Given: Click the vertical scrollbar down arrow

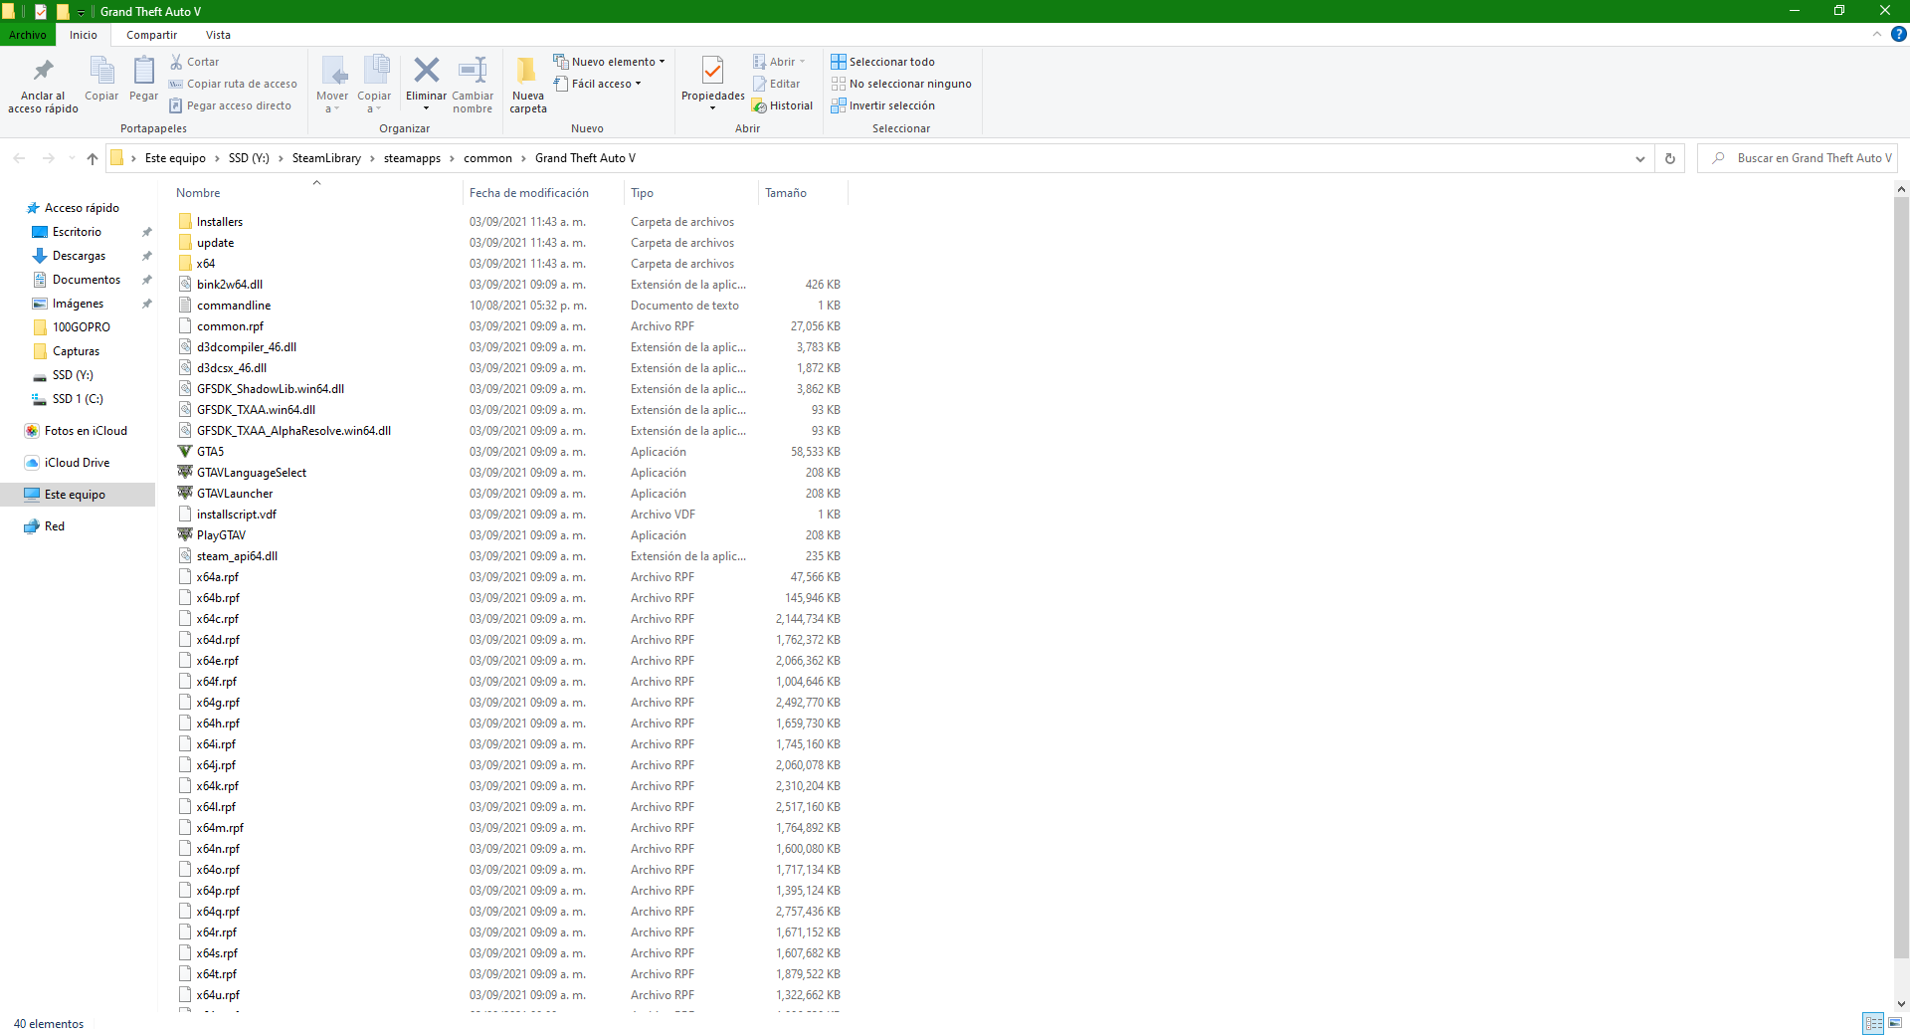Looking at the screenshot, I should tap(1901, 1004).
